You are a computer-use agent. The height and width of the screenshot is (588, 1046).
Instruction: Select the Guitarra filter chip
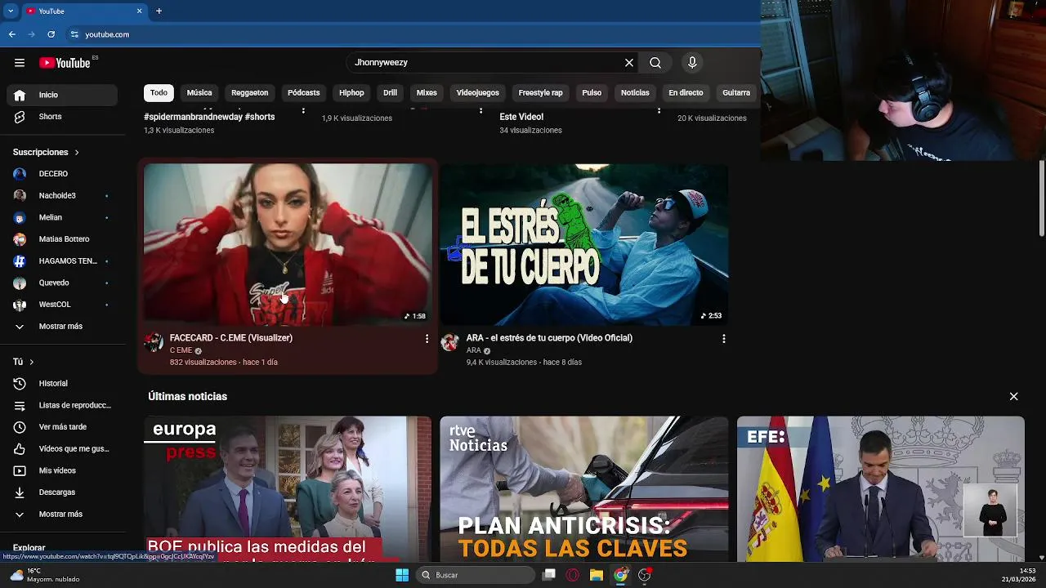point(736,92)
